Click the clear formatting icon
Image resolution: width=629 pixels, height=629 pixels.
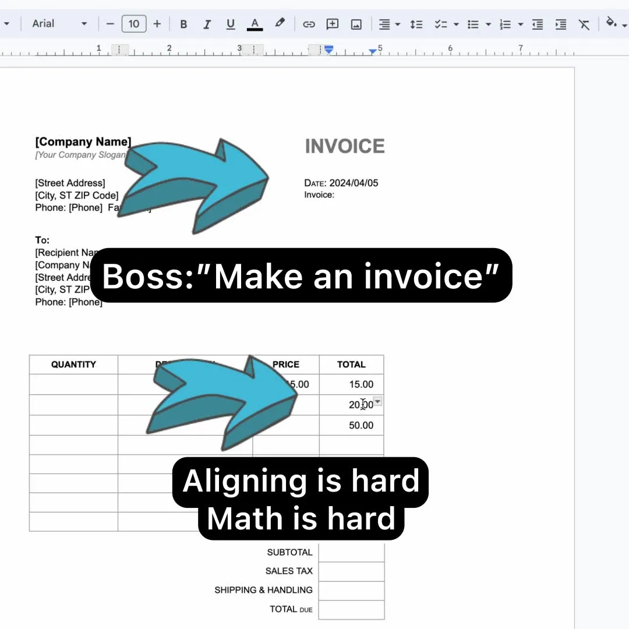point(584,24)
